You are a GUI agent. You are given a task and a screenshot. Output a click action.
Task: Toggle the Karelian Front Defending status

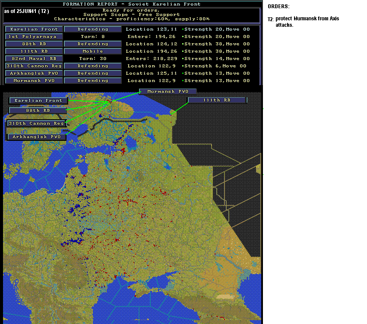[x=93, y=29]
